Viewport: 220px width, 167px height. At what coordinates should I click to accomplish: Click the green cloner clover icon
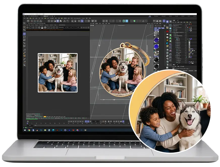pyautogui.click(x=171, y=38)
